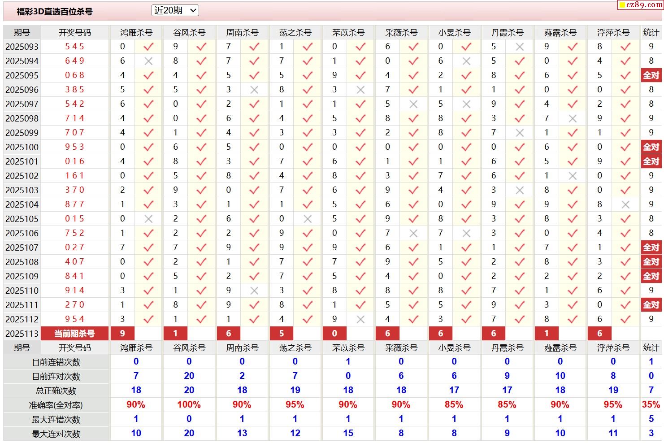
Task: Click 荡之's current kill number 5 in row 2025113
Action: (x=282, y=334)
